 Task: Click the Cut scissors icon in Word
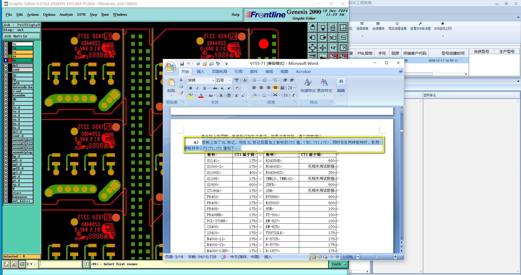click(181, 80)
